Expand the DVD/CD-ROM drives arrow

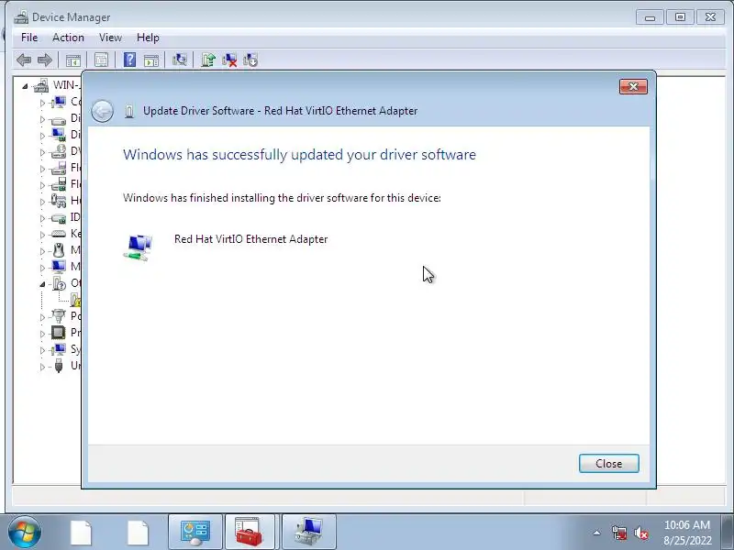pyautogui.click(x=42, y=152)
